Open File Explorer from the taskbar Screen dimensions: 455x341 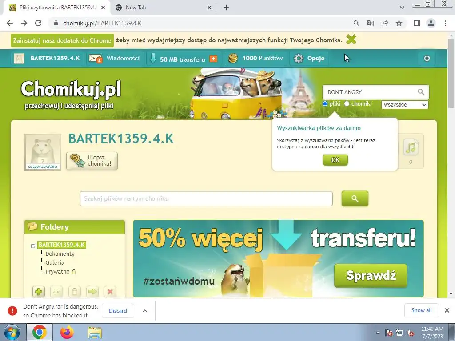95,332
